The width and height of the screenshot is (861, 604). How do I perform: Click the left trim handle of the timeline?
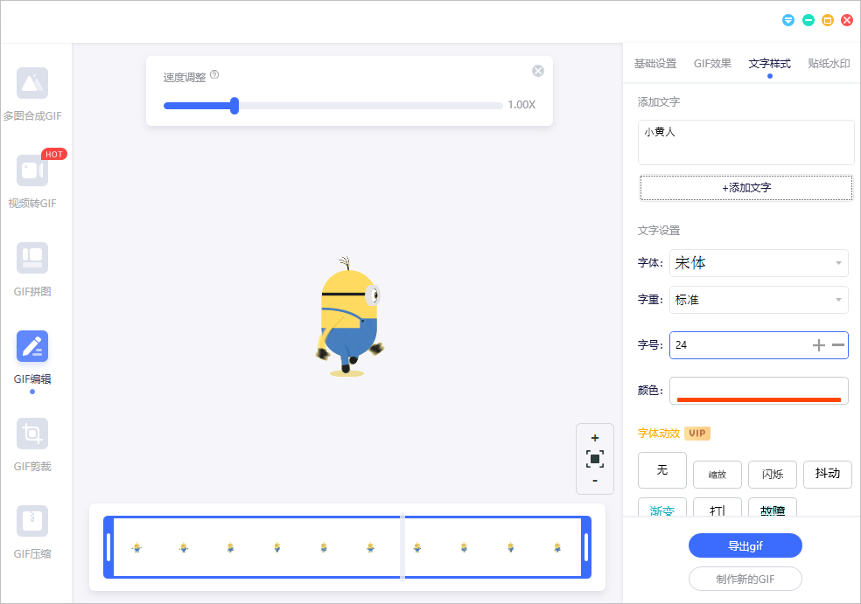(x=108, y=547)
